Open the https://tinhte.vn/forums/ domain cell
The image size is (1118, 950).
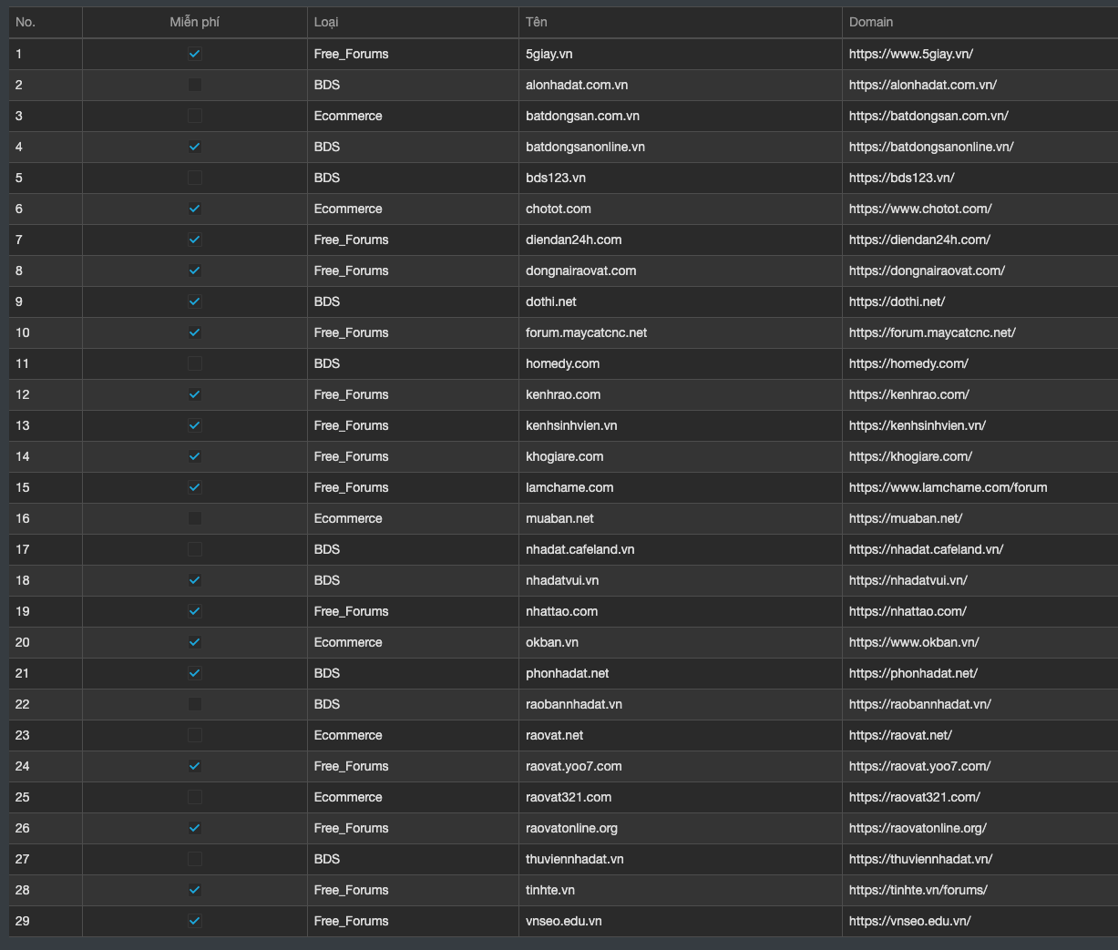click(918, 890)
